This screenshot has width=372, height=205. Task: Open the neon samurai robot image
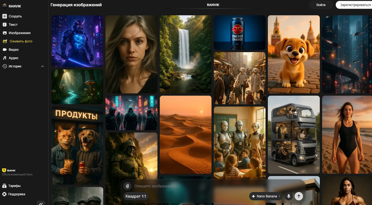click(78, 41)
